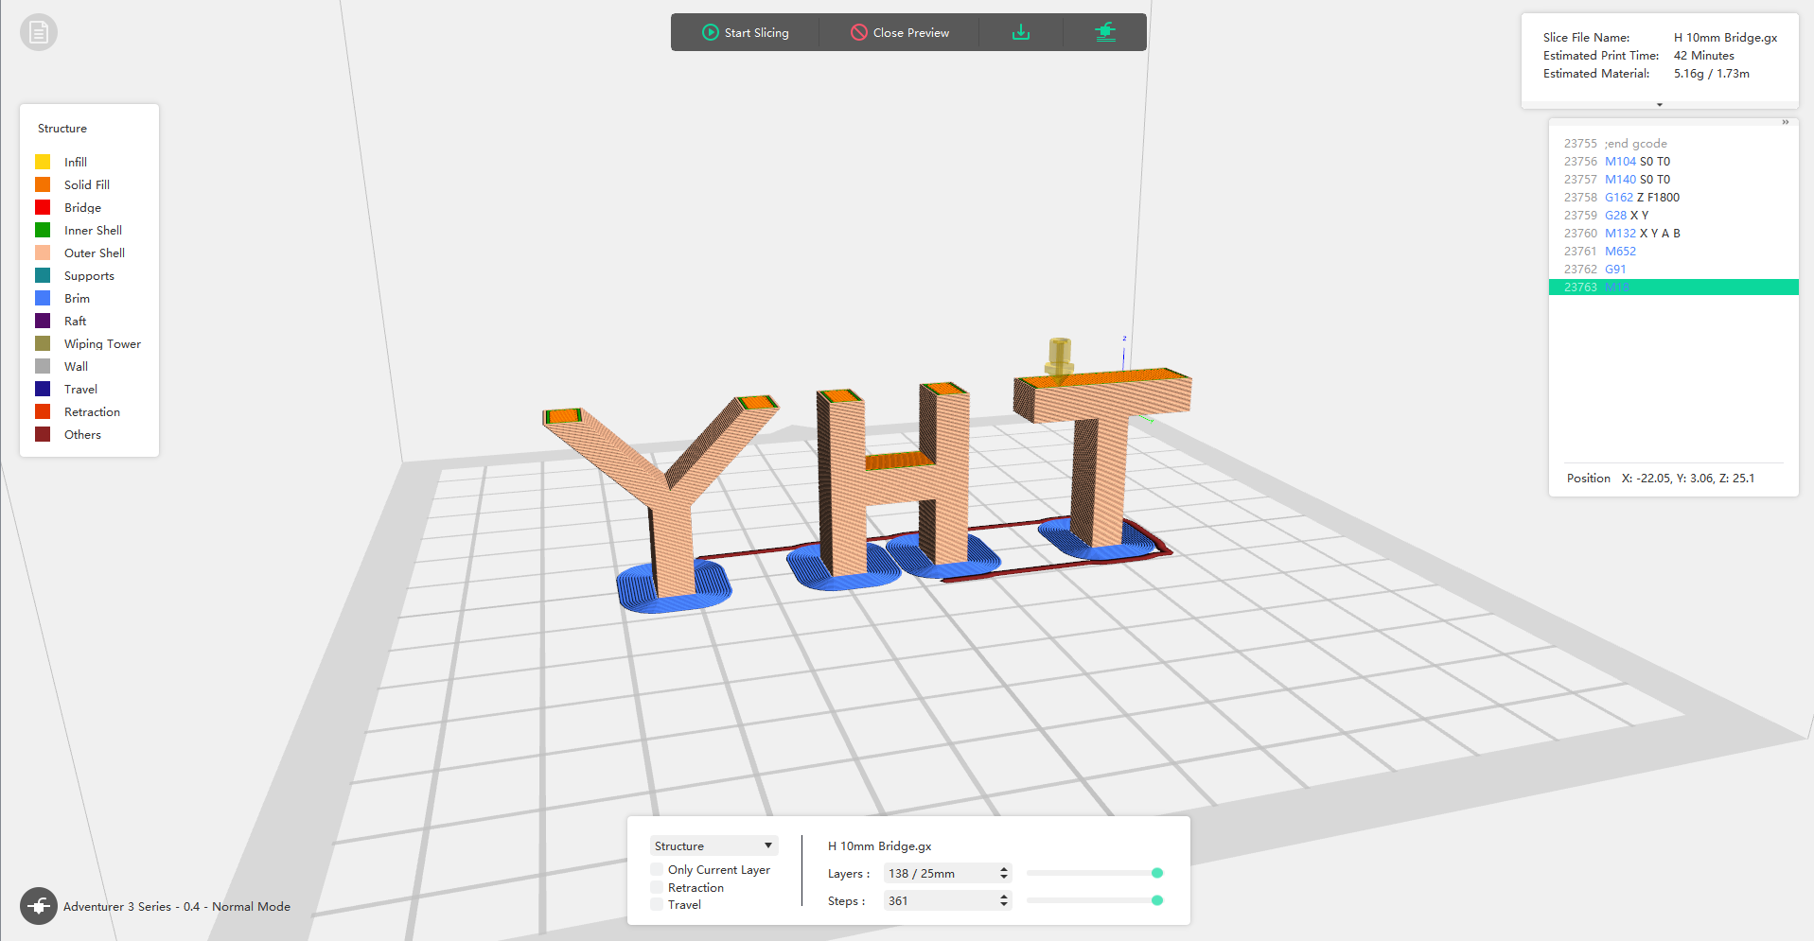The width and height of the screenshot is (1814, 941).
Task: Enable the Retraction display checkbox
Action: pos(657,887)
